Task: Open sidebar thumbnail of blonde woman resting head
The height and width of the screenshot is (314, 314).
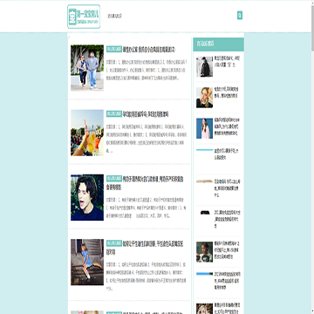Action: coord(204,98)
